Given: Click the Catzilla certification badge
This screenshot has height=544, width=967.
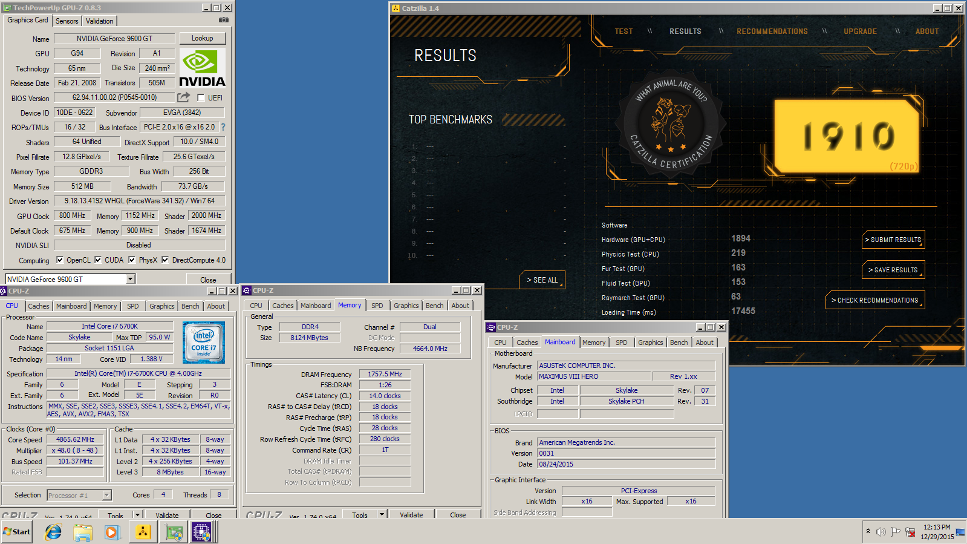Looking at the screenshot, I should pos(671,124).
